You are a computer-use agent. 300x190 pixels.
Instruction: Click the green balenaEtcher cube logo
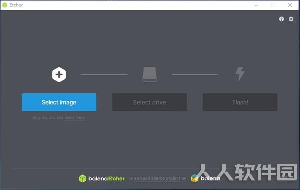82,178
